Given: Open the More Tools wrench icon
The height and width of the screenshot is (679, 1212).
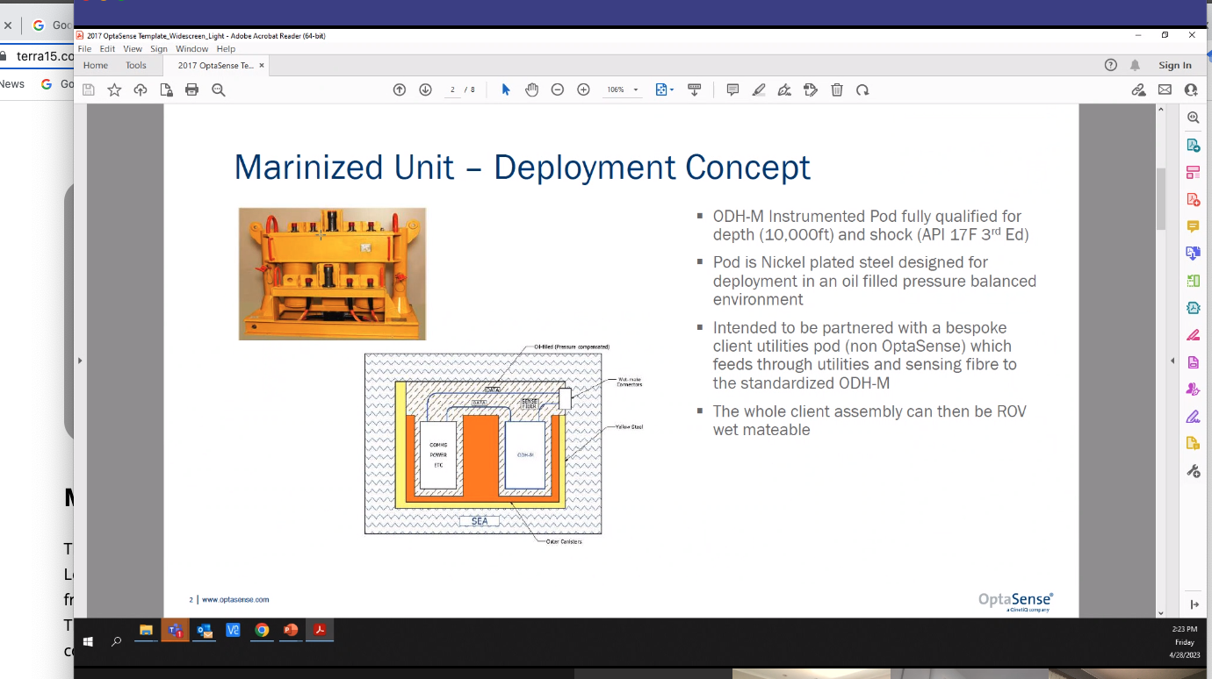Looking at the screenshot, I should pyautogui.click(x=1193, y=471).
